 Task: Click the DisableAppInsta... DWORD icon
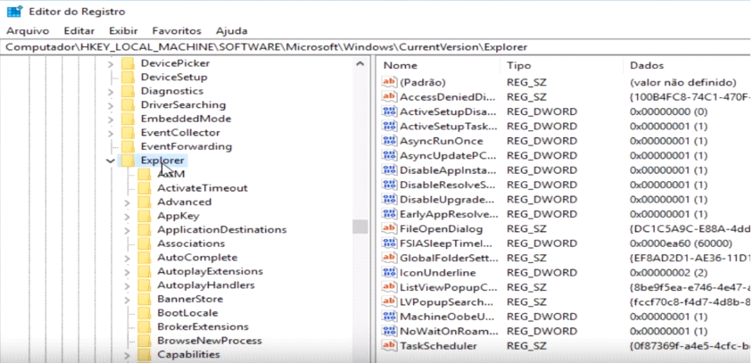[x=389, y=170]
